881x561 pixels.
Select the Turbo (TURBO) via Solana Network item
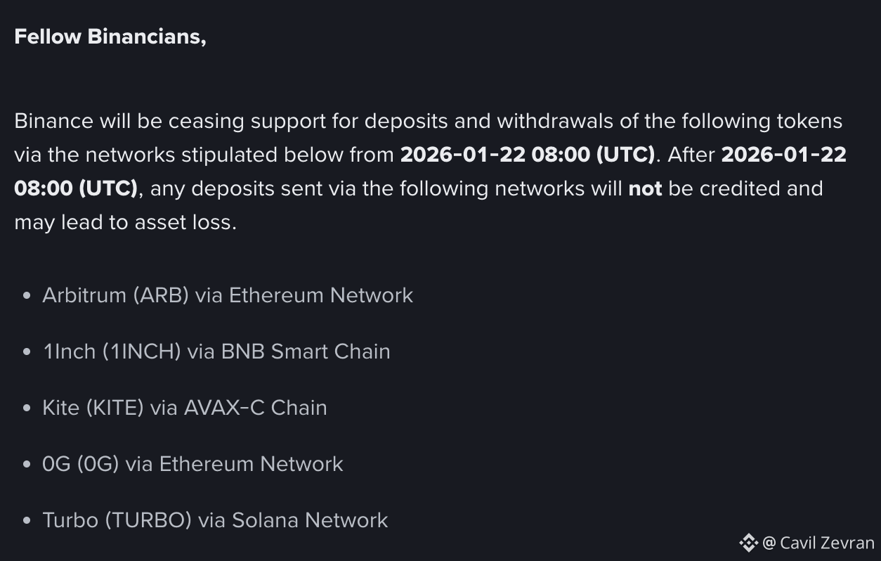coord(215,520)
